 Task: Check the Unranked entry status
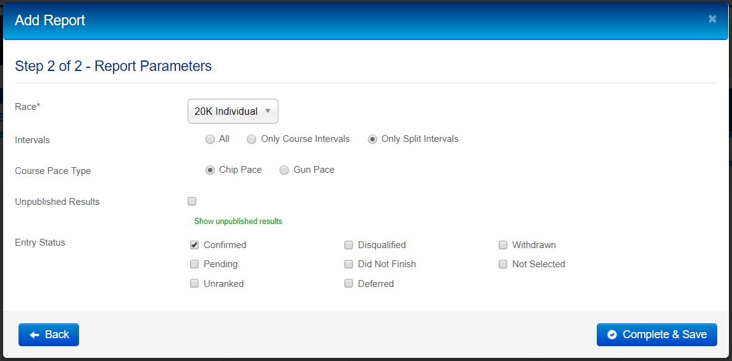point(194,283)
